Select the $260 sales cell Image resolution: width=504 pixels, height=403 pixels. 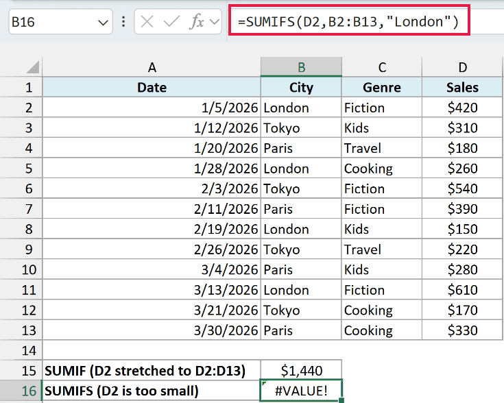(x=462, y=169)
